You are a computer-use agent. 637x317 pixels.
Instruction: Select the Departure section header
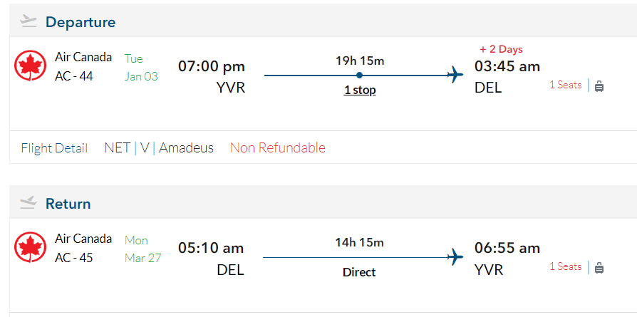pyautogui.click(x=80, y=22)
